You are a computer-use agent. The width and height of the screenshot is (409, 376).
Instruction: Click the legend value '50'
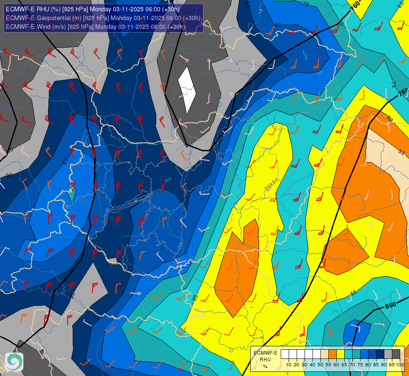(x=320, y=365)
